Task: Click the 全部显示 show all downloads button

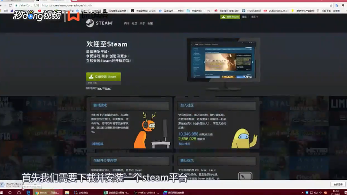Action: point(338,185)
